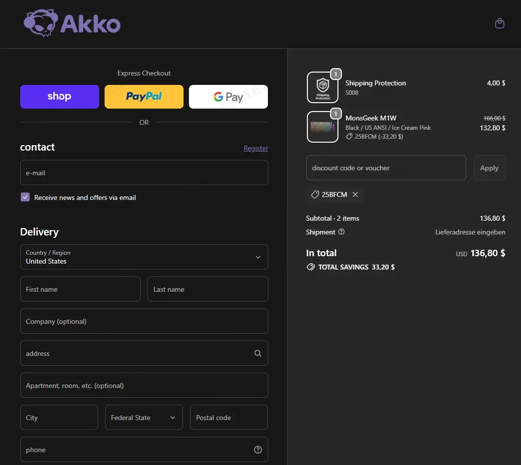Click the 25BFCM applied tag icon
The height and width of the screenshot is (465, 521).
315,194
